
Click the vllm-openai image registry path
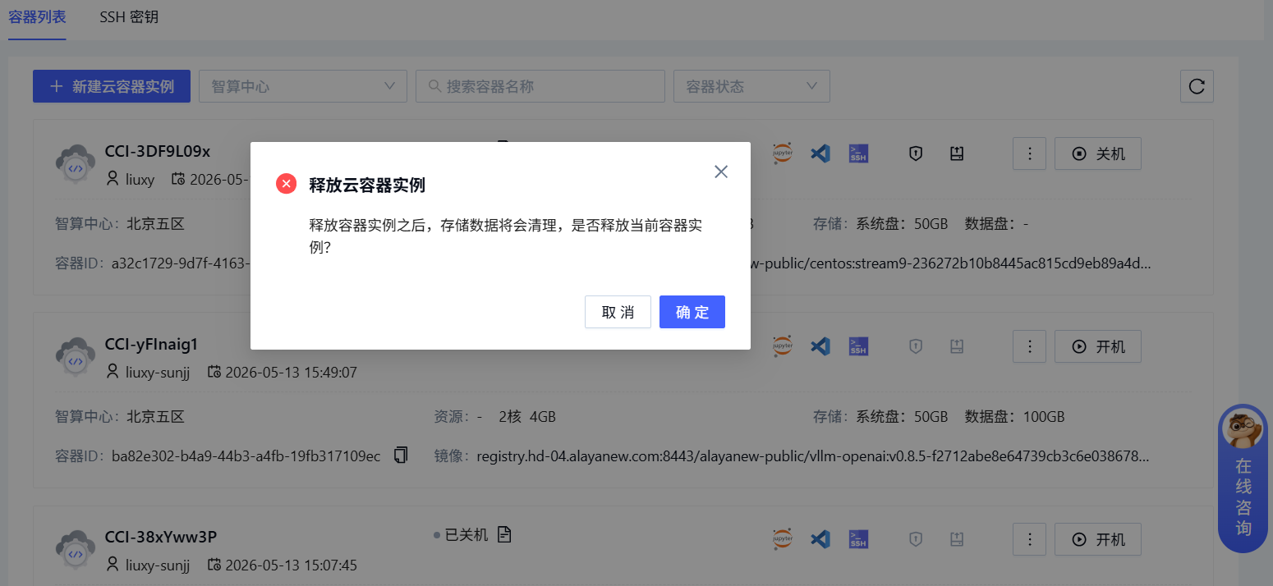click(x=813, y=456)
